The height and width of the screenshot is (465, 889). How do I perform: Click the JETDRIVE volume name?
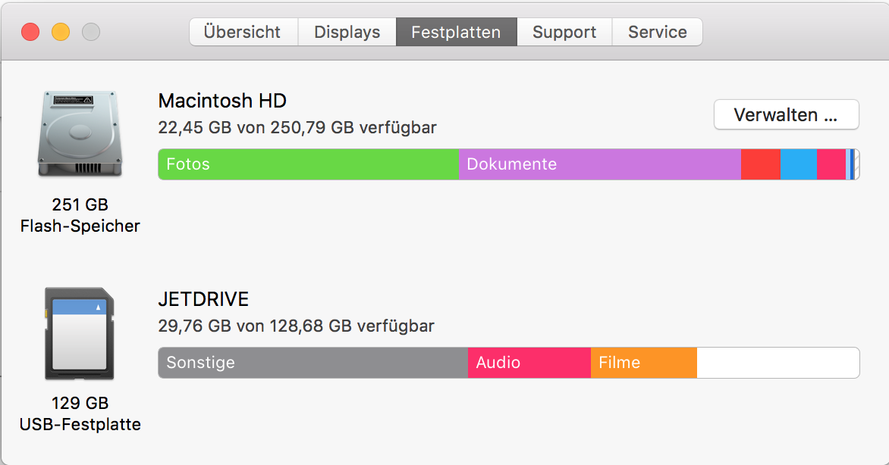point(203,299)
